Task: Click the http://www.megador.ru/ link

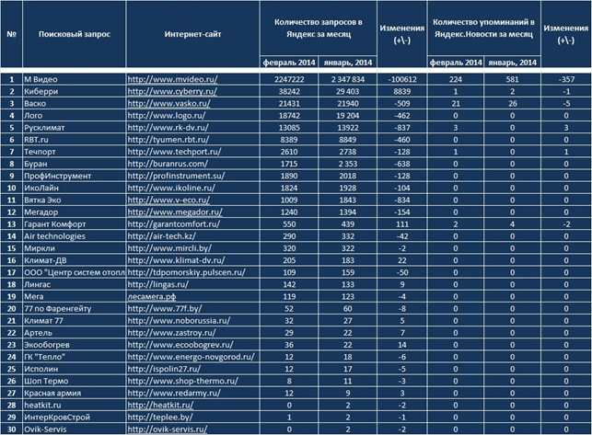Action: click(x=175, y=212)
